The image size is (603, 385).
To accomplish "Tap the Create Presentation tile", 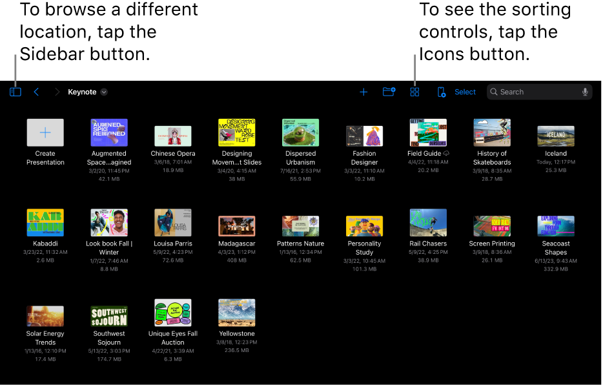I will (45, 132).
